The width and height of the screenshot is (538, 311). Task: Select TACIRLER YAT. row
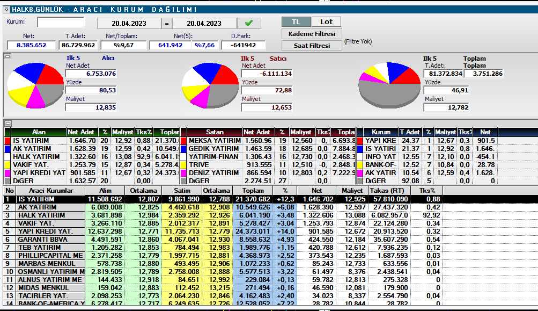click(x=223, y=296)
